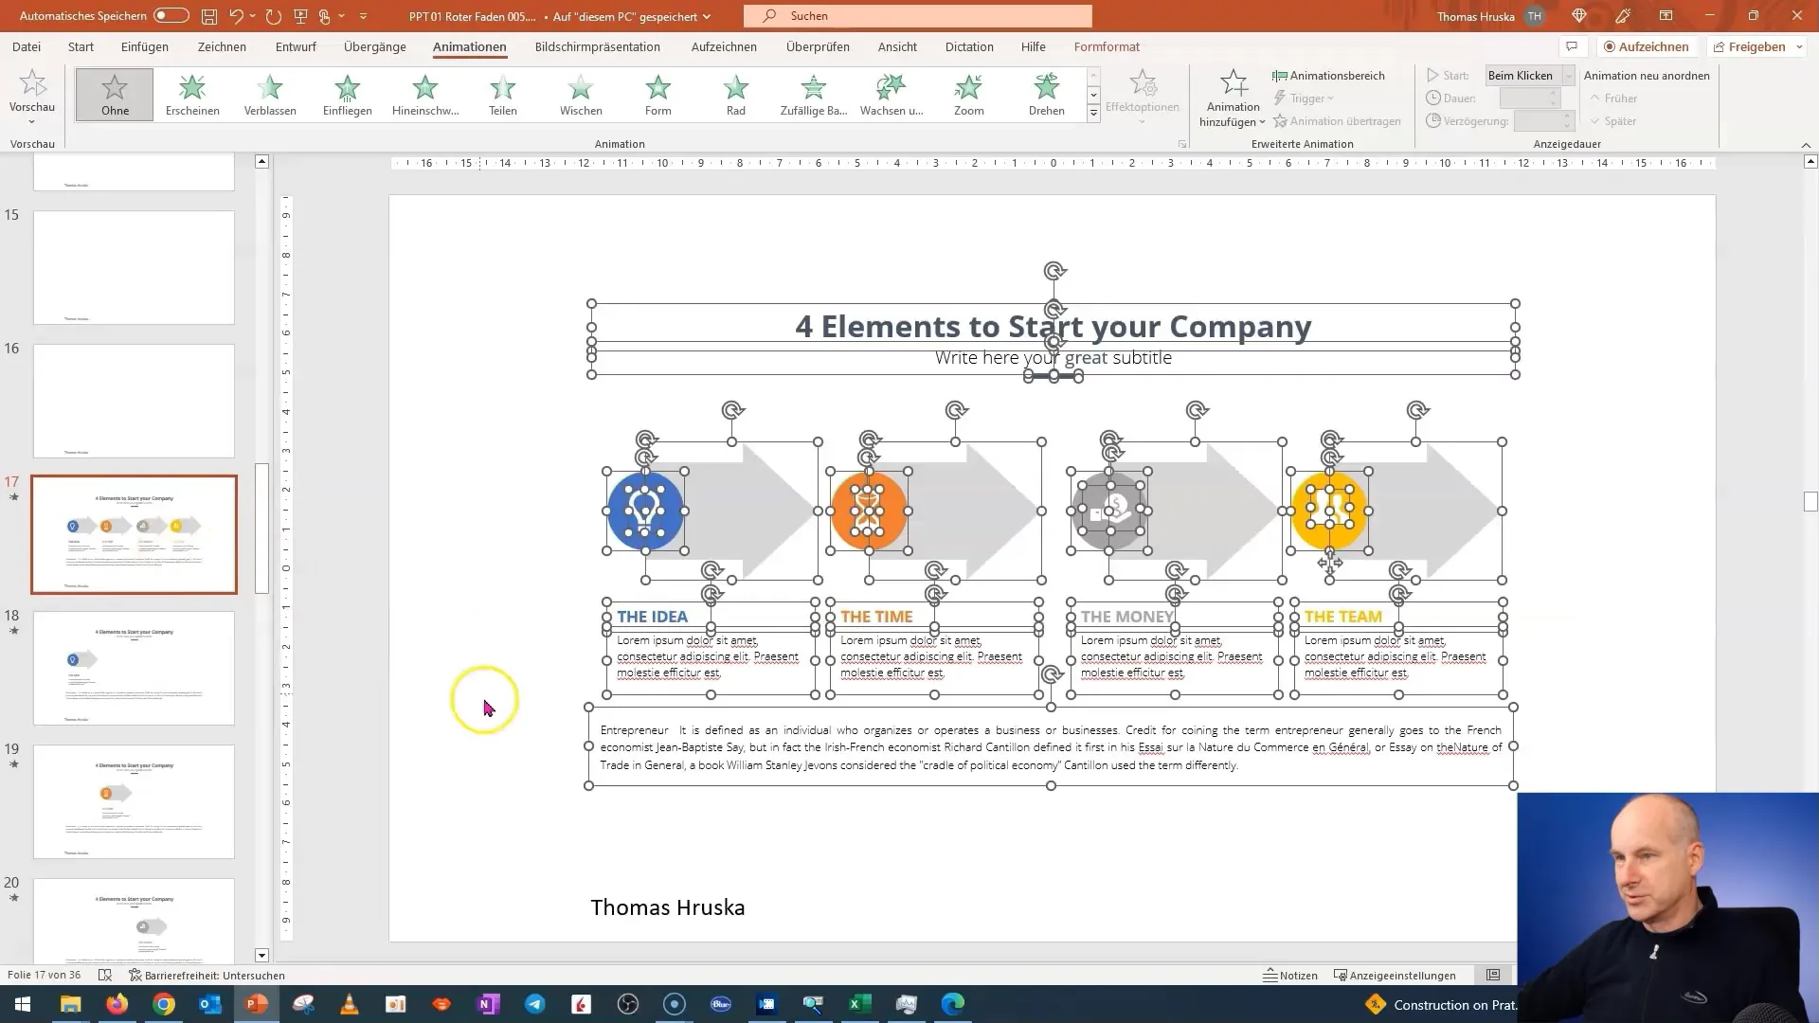Viewport: 1819px width, 1023px height.
Task: Apply the Hineinschweben animation effect
Action: 425,95
